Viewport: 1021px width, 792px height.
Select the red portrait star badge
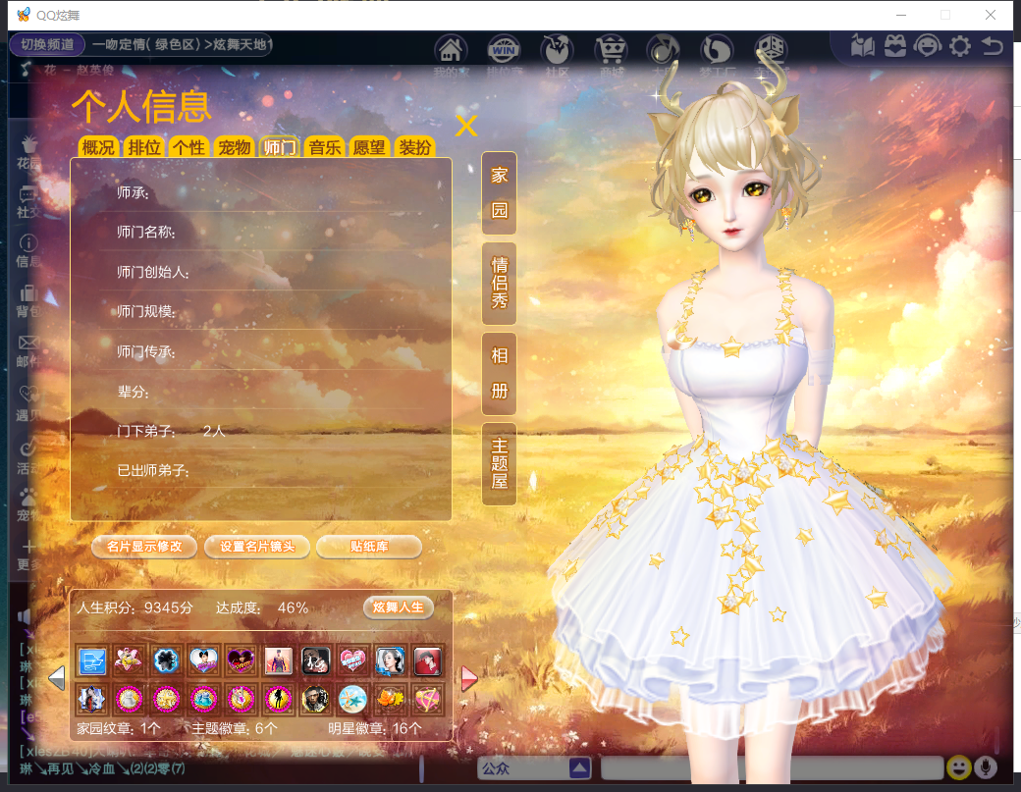(x=427, y=661)
